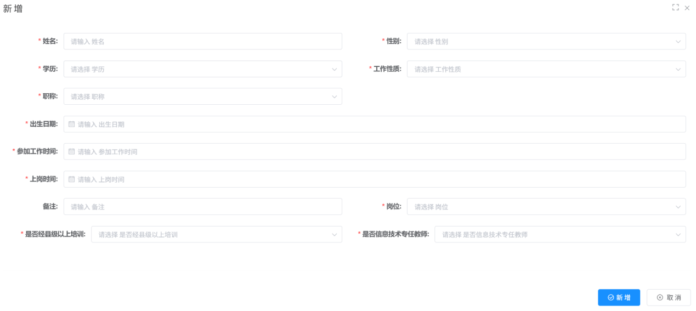Screen dimensions: 696x311
Task: Click the 性别 dropdown chevron arrow
Action: click(678, 42)
